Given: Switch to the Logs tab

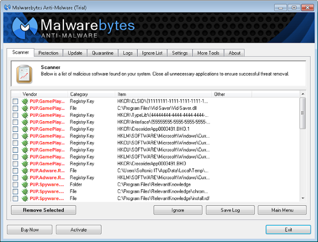Looking at the screenshot, I should click(128, 53).
